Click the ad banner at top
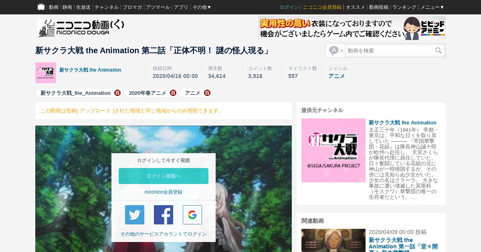The width and height of the screenshot is (481, 252). click(352, 28)
